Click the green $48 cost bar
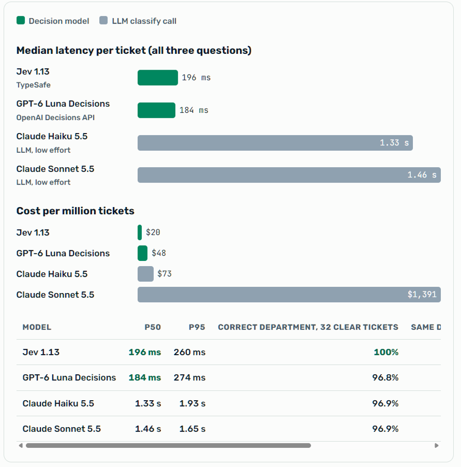Image resolution: width=461 pixels, height=467 pixels. coord(143,253)
